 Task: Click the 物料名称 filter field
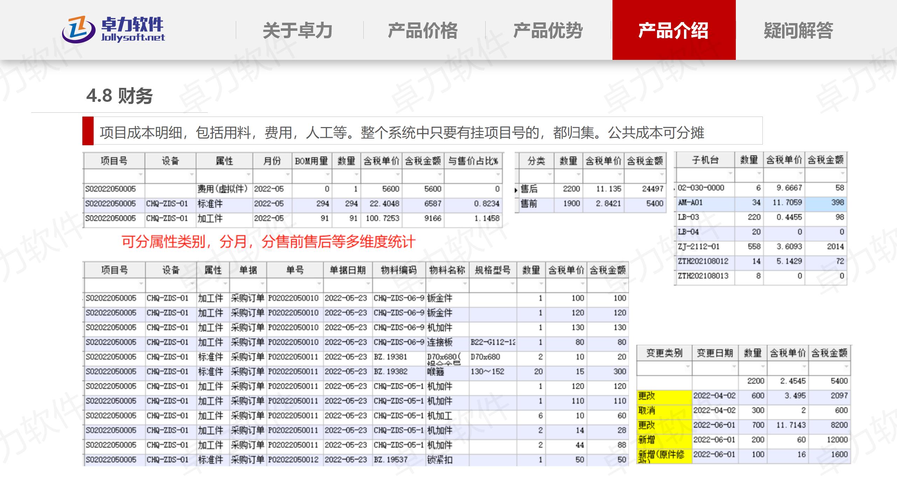coord(447,285)
